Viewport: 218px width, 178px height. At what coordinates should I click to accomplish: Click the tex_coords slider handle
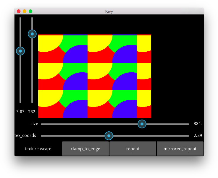click(109, 136)
